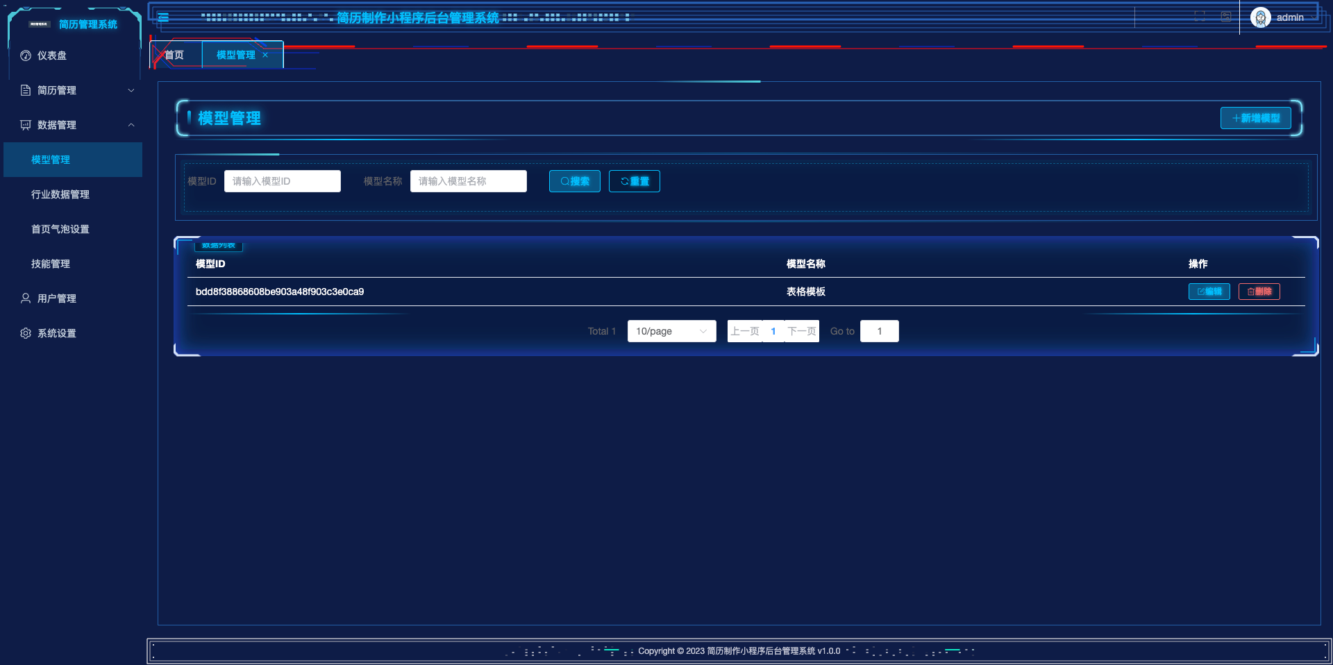
Task: Select the 仪表盘 dashboard icon in sidebar
Action: point(26,56)
